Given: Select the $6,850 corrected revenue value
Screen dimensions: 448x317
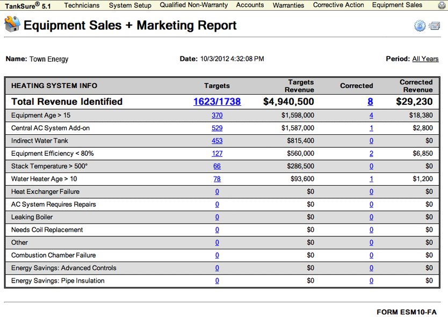Looking at the screenshot, I should [x=423, y=154].
